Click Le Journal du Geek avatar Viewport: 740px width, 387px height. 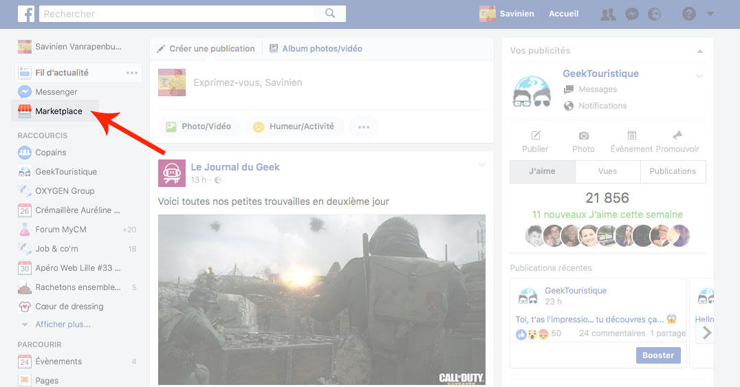tap(171, 173)
